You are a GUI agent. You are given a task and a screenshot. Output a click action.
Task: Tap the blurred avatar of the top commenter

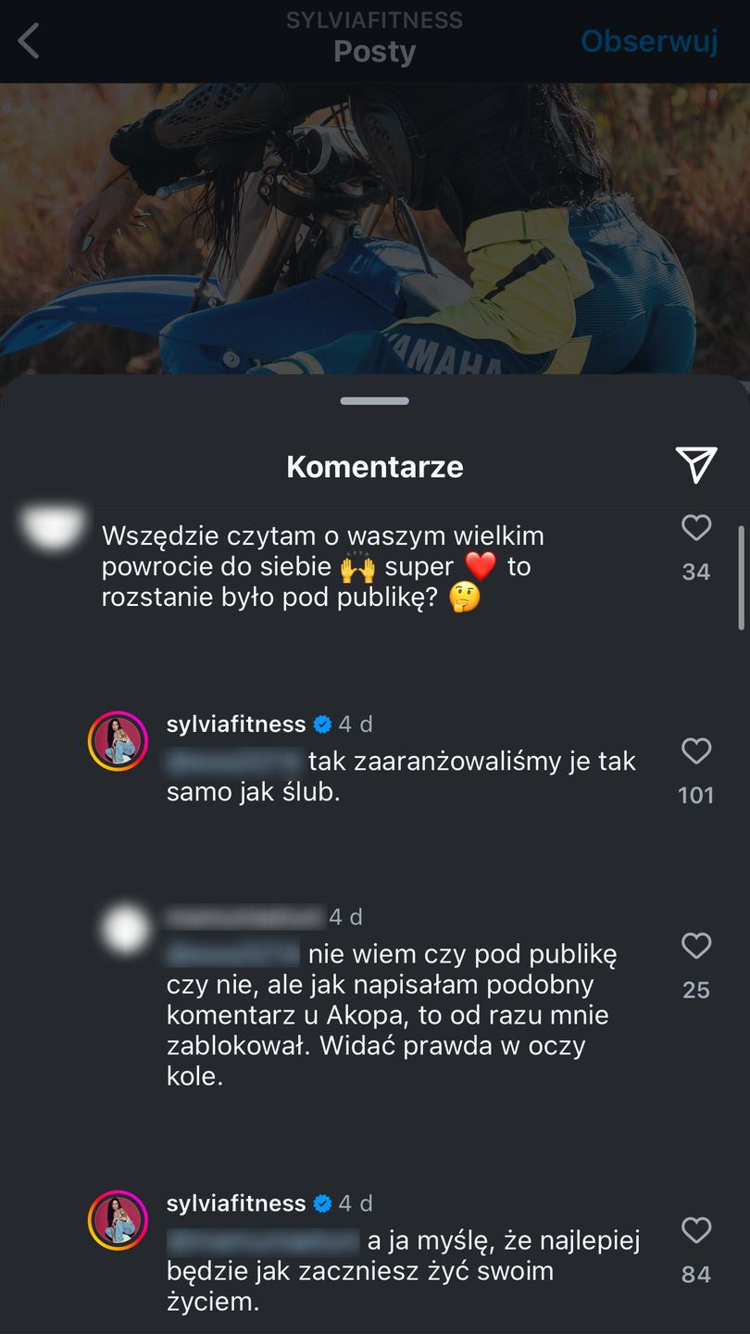[53, 528]
